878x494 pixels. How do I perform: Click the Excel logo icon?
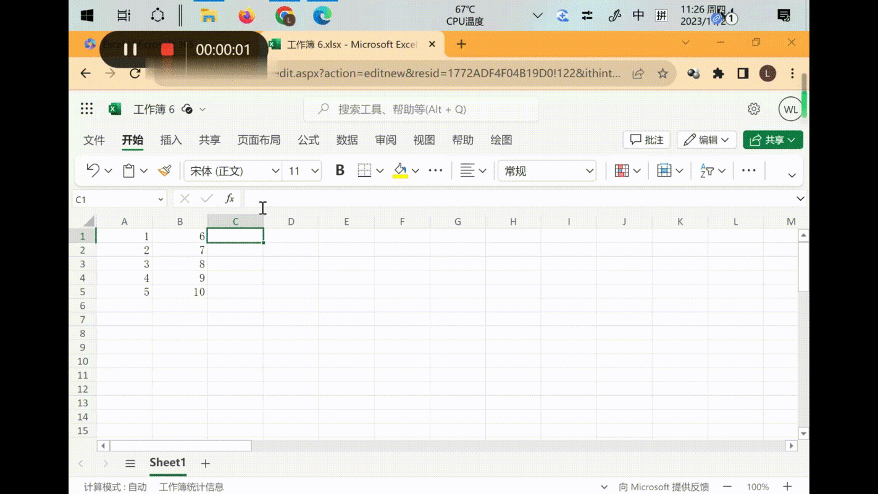click(x=115, y=109)
